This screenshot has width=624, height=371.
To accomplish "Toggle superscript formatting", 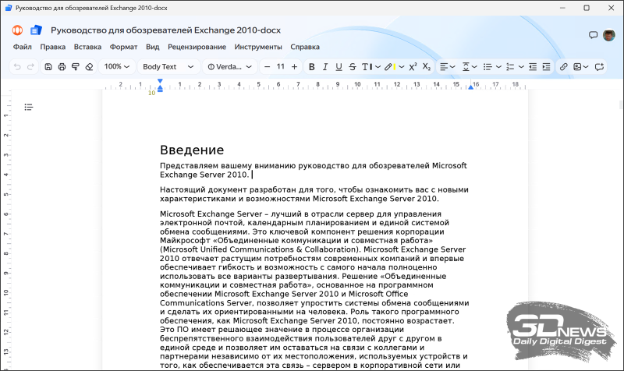I will tap(413, 67).
